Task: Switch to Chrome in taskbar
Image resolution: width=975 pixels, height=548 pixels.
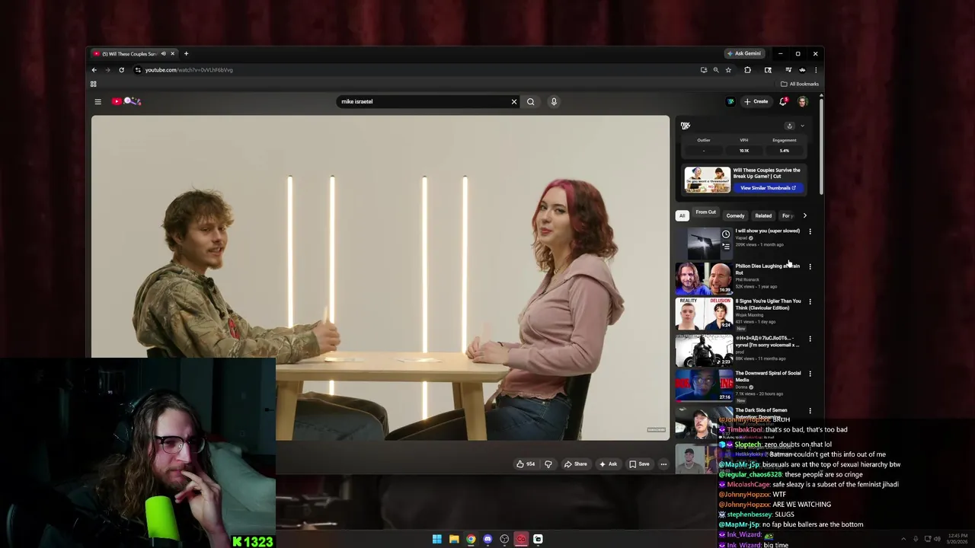Action: coord(471,539)
